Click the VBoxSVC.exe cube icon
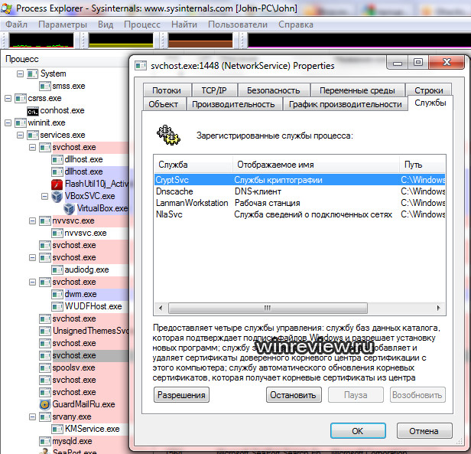This screenshot has height=454, width=471. point(57,196)
